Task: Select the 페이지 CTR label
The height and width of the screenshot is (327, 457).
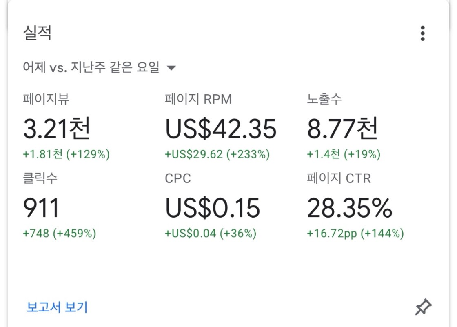Action: (339, 178)
